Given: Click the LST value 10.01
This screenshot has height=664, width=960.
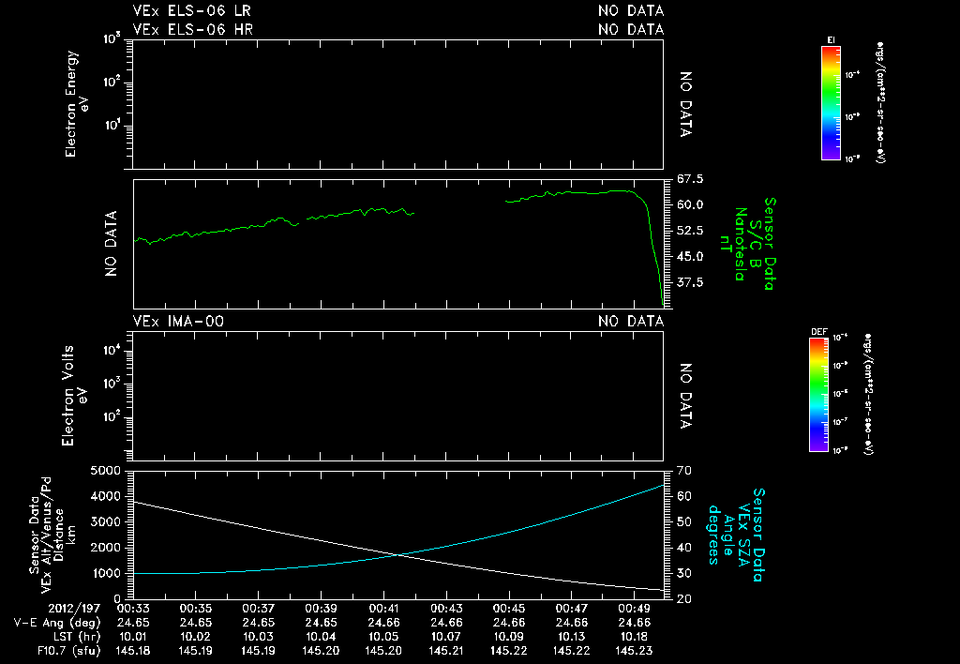Looking at the screenshot, I should [x=133, y=637].
